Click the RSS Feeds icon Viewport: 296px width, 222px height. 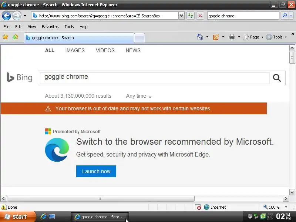pos(216,37)
